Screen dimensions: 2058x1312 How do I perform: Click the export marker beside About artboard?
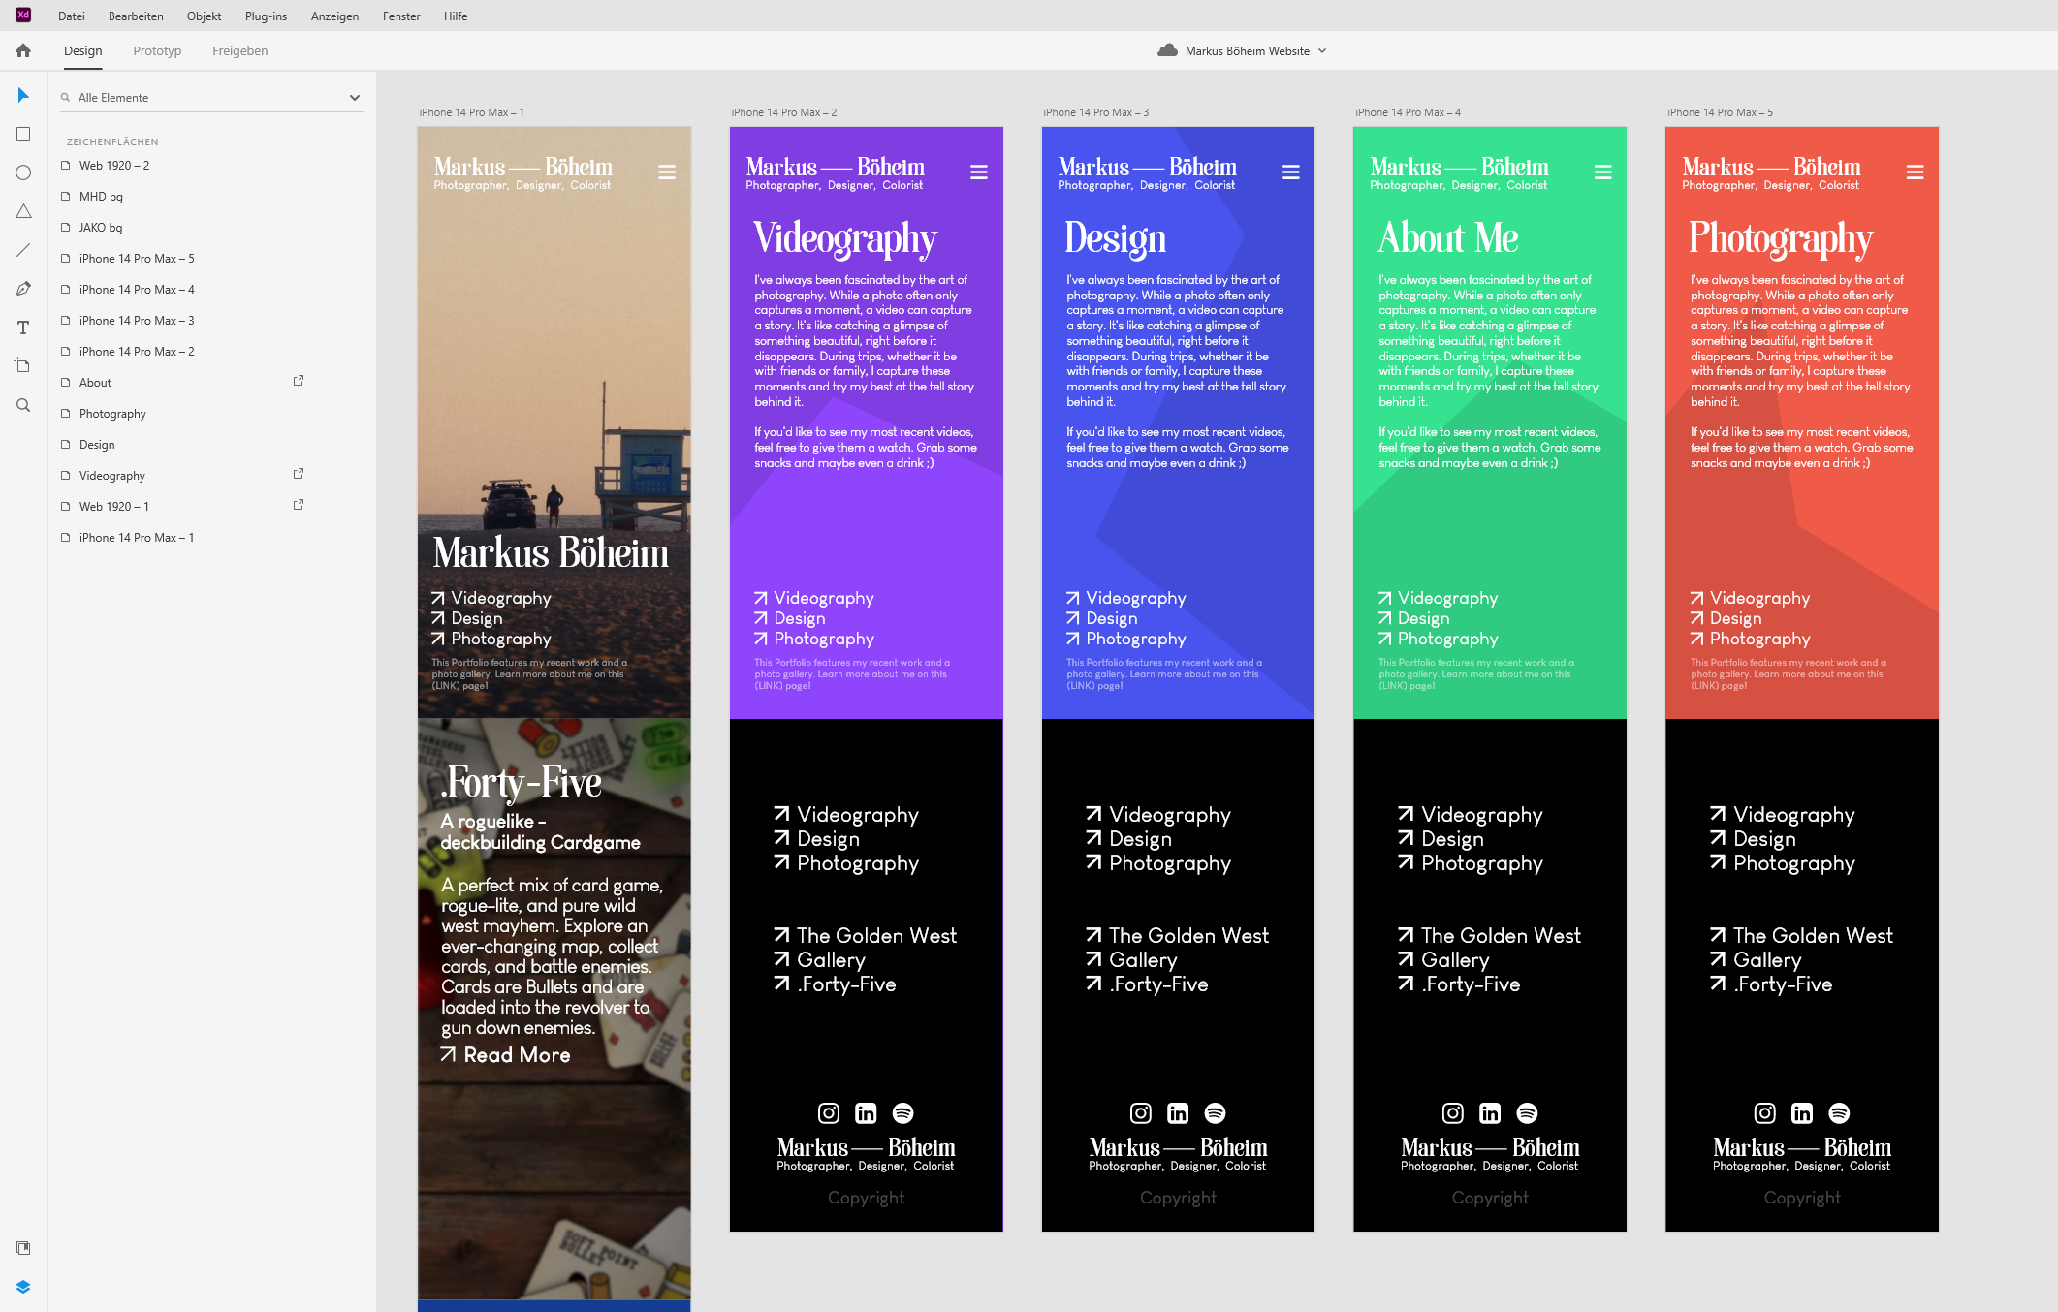299,381
